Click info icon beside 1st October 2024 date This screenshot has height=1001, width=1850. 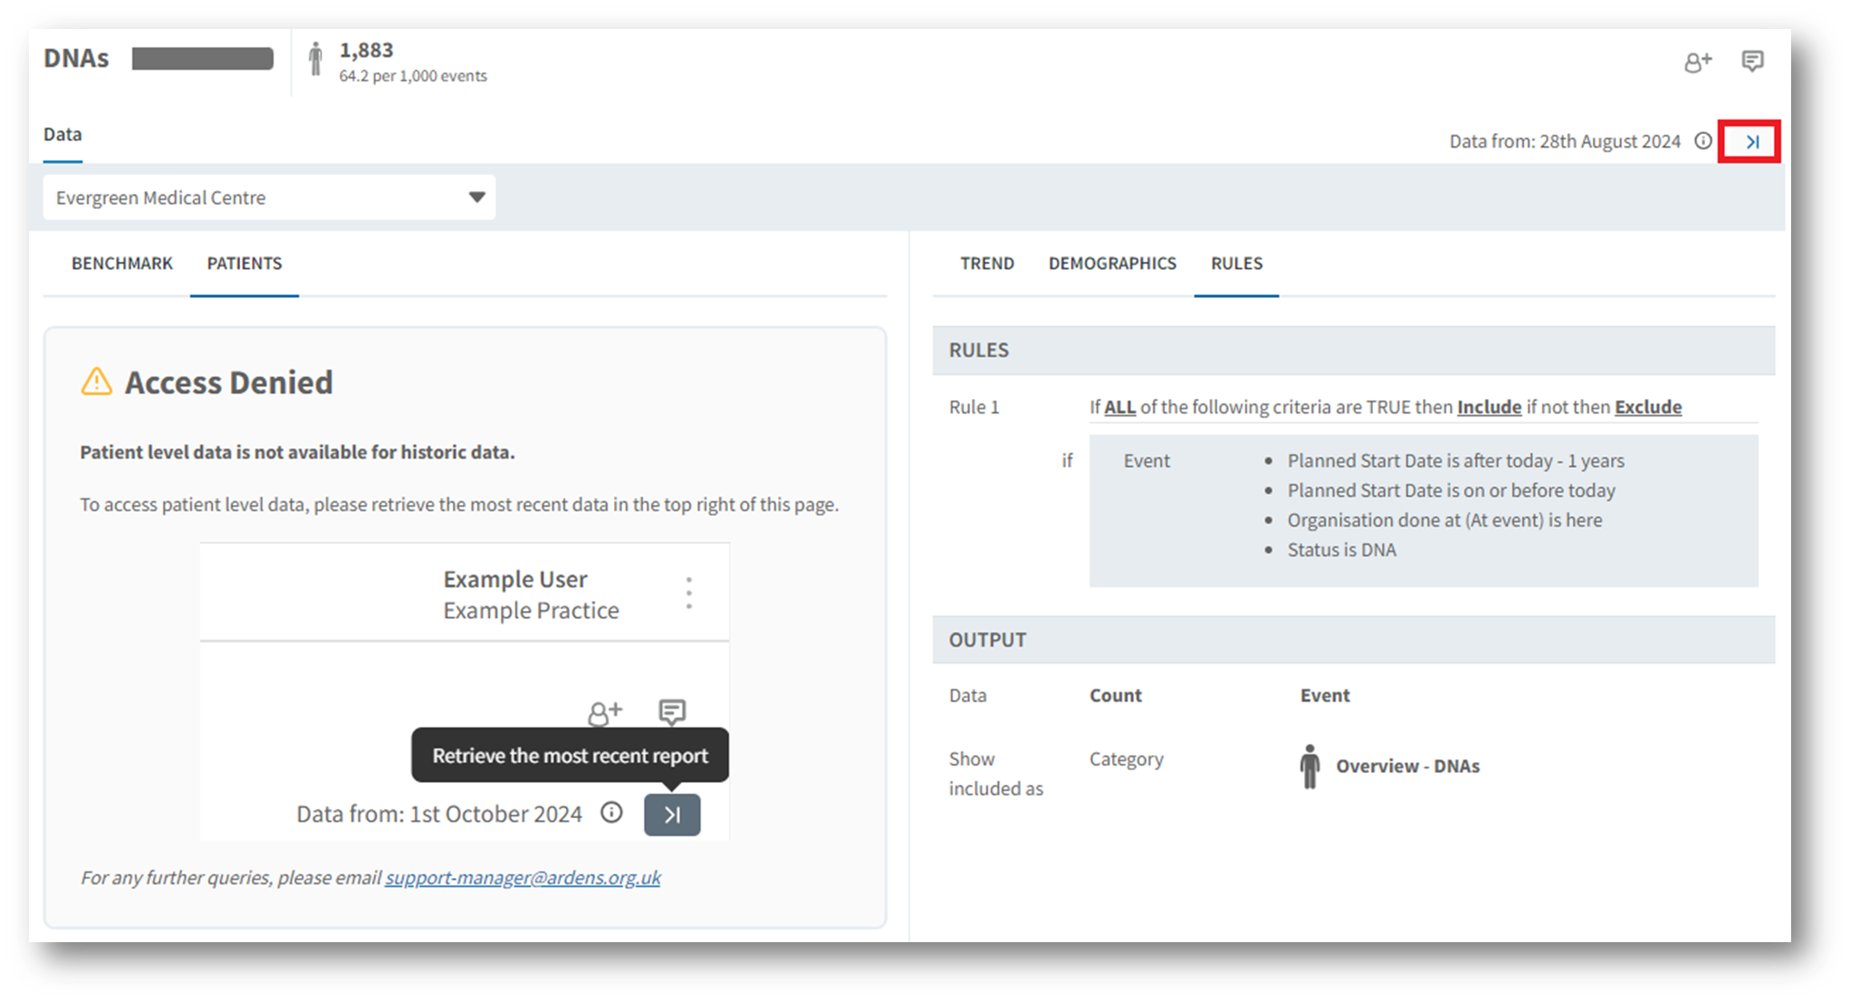[612, 813]
